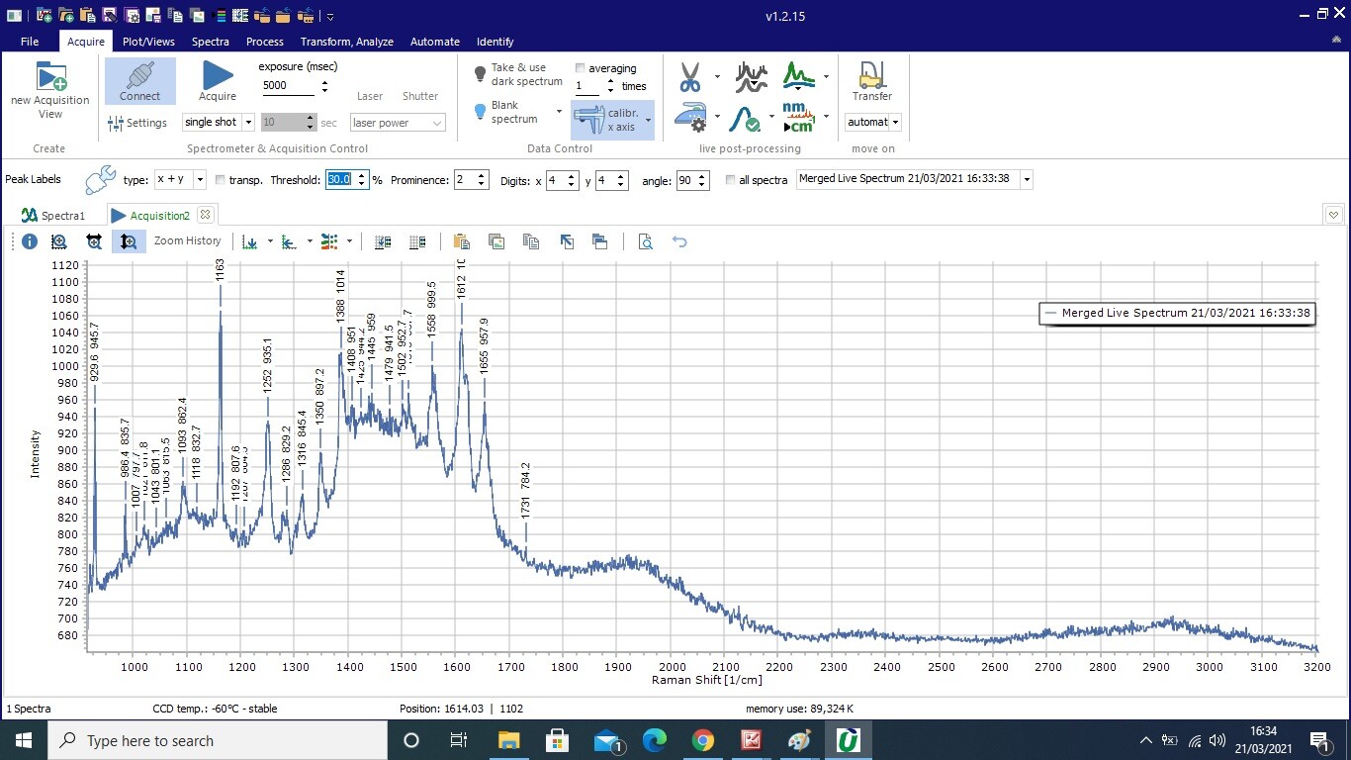Viewport: 1351px width, 760px height.
Task: Click the blue info icon in plot toolbar
Action: [30, 241]
